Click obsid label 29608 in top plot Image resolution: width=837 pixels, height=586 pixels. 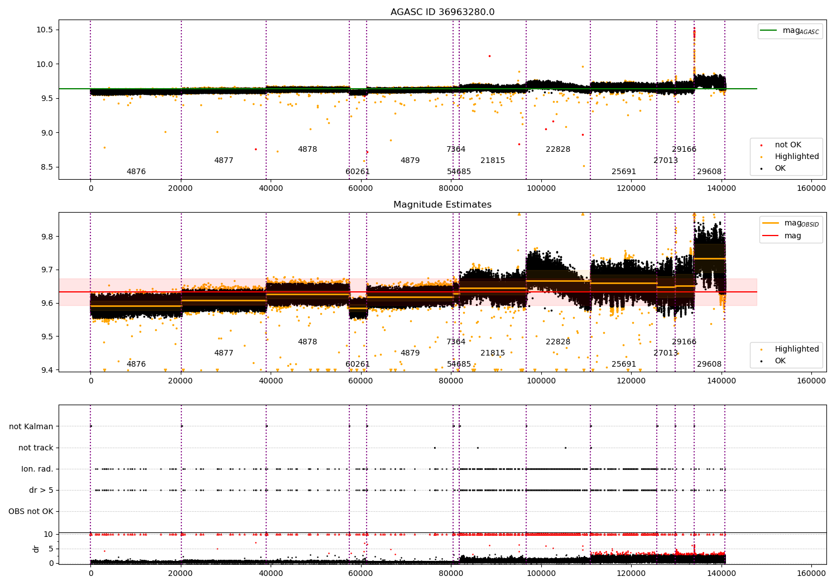pos(709,172)
